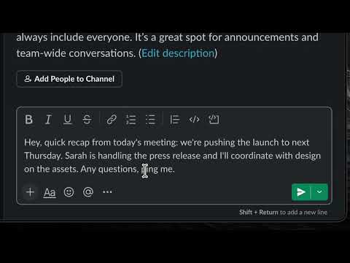Viewport: 350px width, 263px height.
Task: Start a bulleted list
Action: (150, 120)
